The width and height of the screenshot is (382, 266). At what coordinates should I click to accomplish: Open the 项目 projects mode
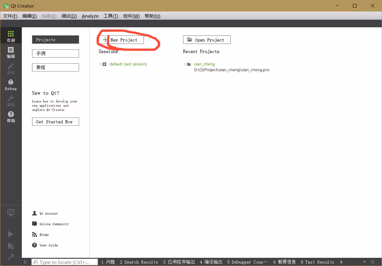11,100
